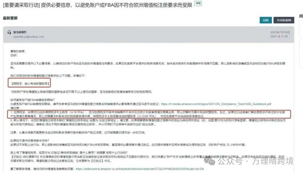Click the red-boxed note 1 about 西班牙本土税号

(149, 114)
